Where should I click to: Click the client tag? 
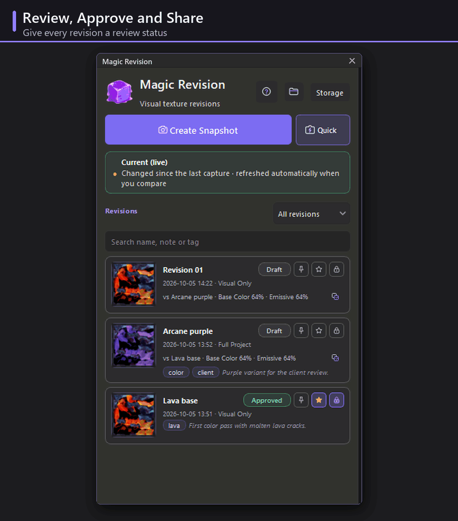point(206,373)
